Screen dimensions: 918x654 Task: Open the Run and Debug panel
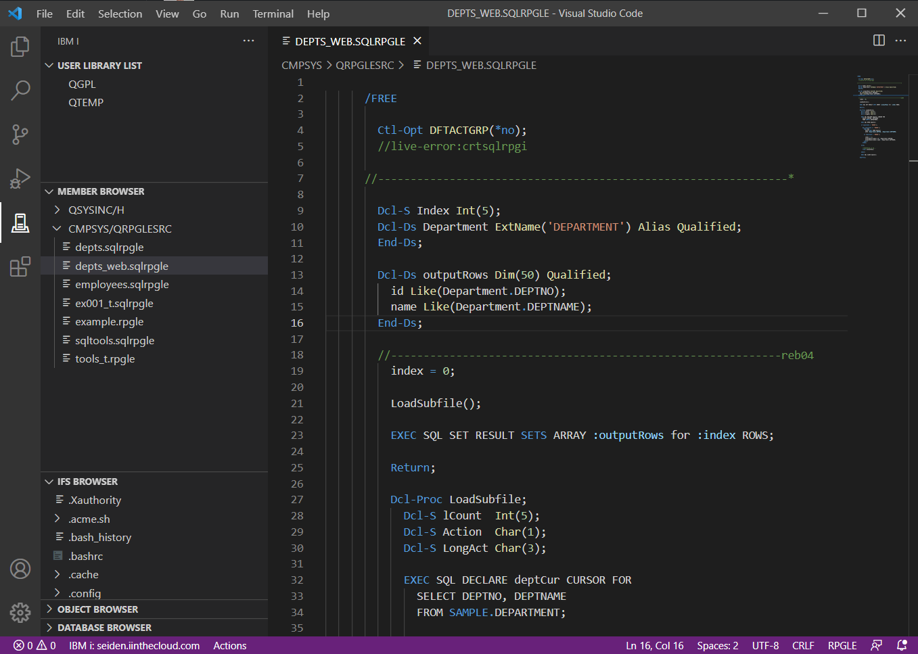[x=20, y=179]
